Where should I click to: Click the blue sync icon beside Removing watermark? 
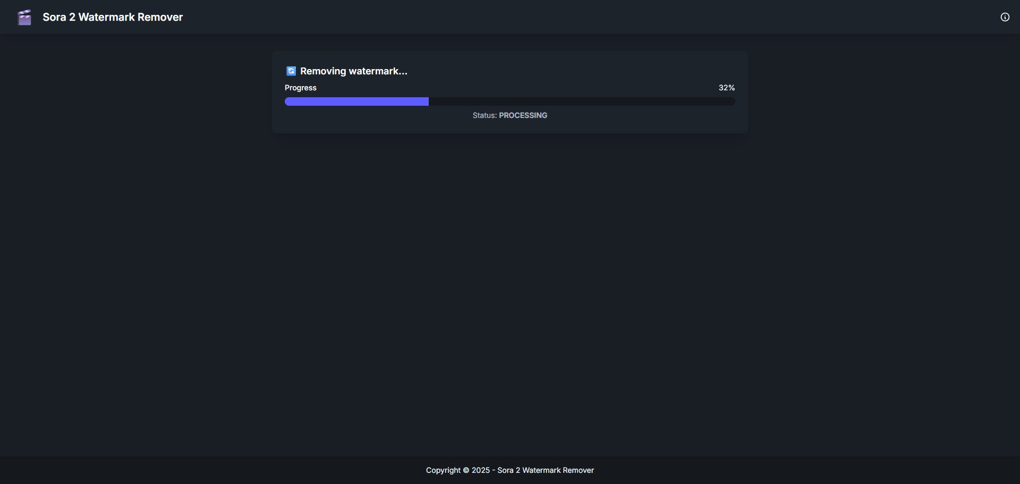[x=291, y=71]
